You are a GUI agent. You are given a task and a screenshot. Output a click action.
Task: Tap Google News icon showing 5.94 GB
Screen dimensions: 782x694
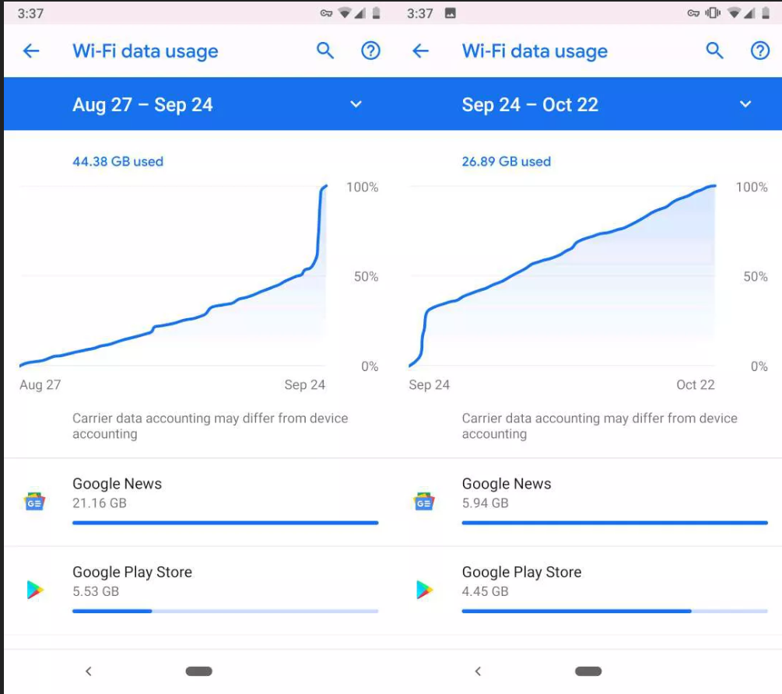coord(424,502)
